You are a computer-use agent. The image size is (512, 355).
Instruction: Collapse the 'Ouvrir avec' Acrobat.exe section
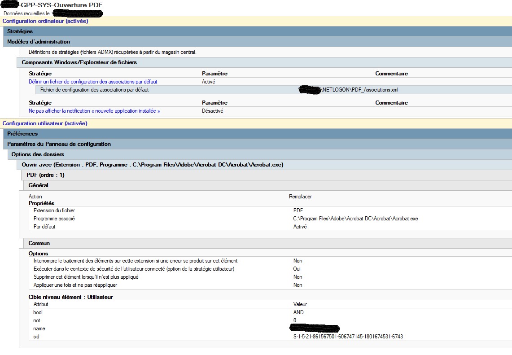(153, 165)
